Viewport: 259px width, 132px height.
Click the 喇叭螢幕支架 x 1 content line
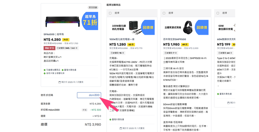click(x=52, y=57)
